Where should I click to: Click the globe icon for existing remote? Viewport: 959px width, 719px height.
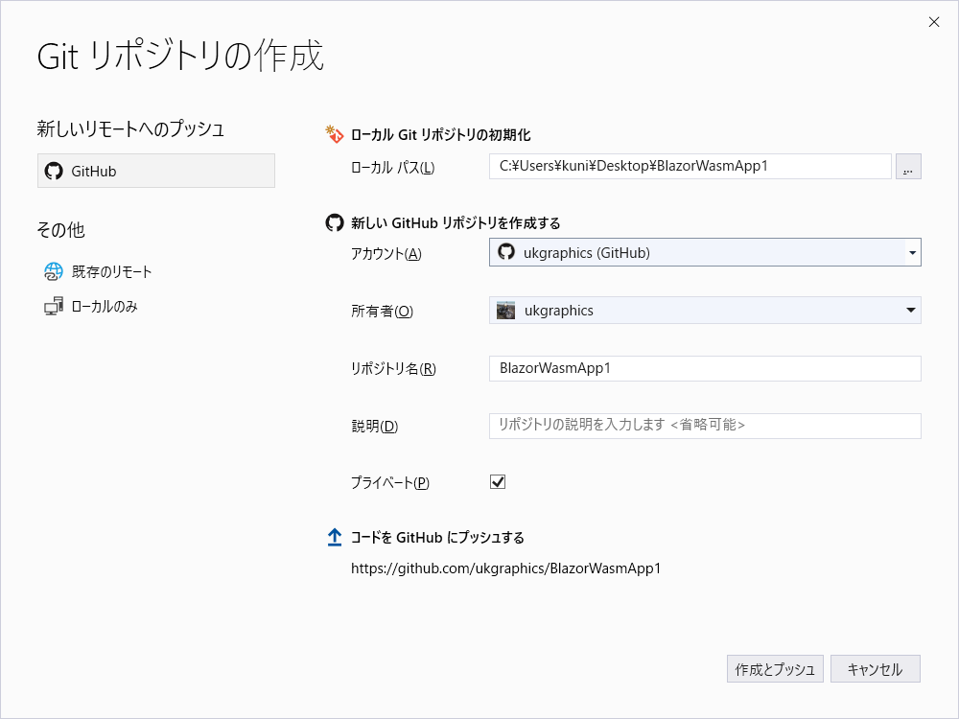[53, 271]
